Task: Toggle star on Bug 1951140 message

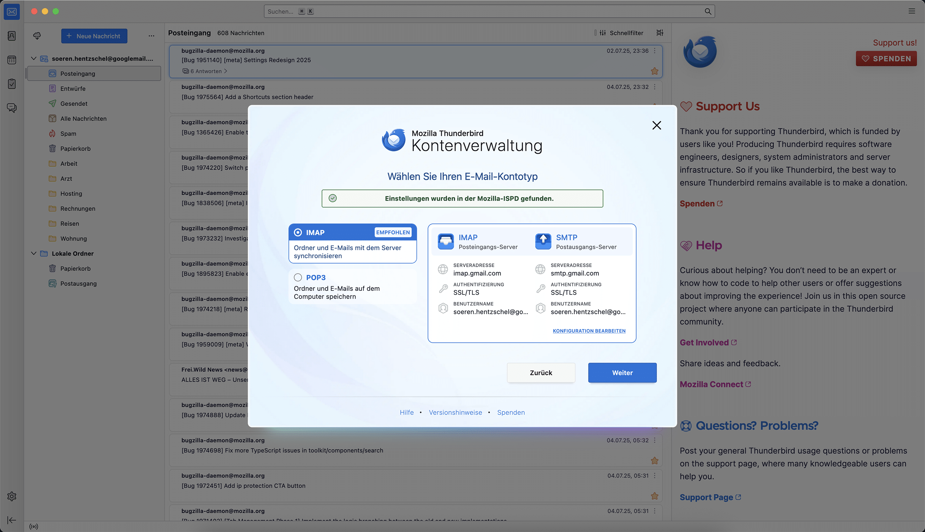Action: 654,71
